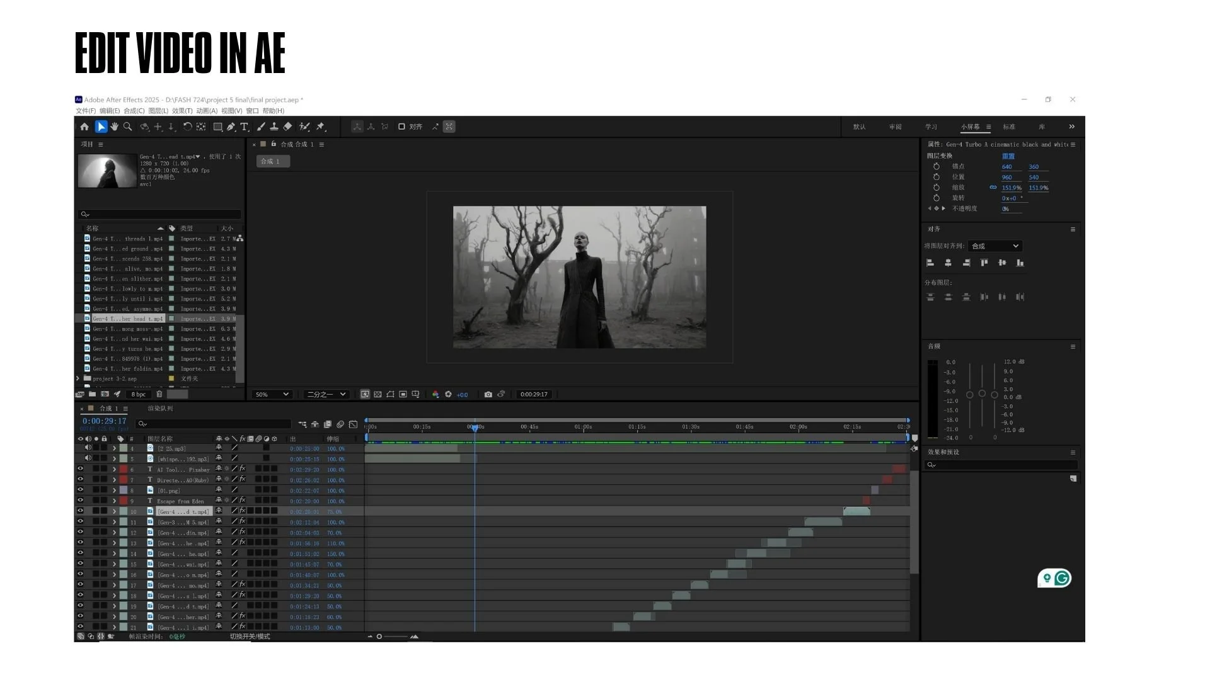The width and height of the screenshot is (1210, 680).
Task: Switch to the 渲染队列 tab
Action: 160,408
